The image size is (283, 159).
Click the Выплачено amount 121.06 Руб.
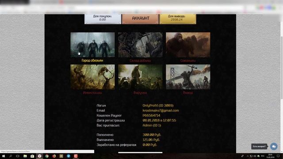[151, 140]
